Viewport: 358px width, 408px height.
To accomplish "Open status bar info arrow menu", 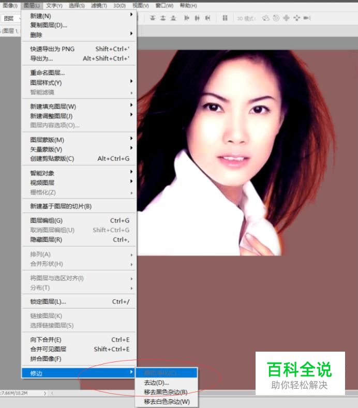I will [45, 393].
